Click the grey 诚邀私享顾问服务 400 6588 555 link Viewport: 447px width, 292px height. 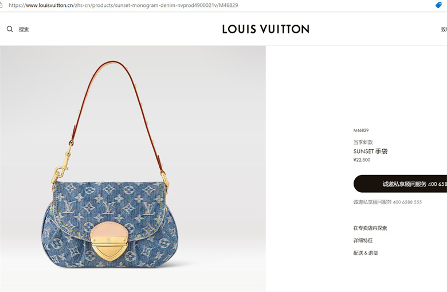tap(387, 202)
